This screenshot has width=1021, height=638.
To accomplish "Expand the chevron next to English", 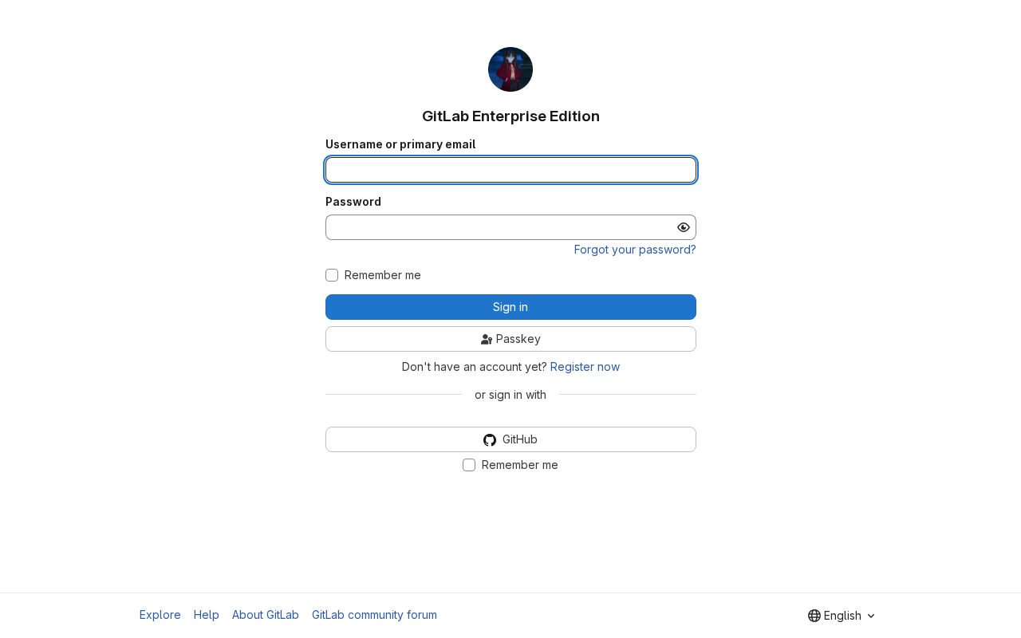I will pos(871,616).
